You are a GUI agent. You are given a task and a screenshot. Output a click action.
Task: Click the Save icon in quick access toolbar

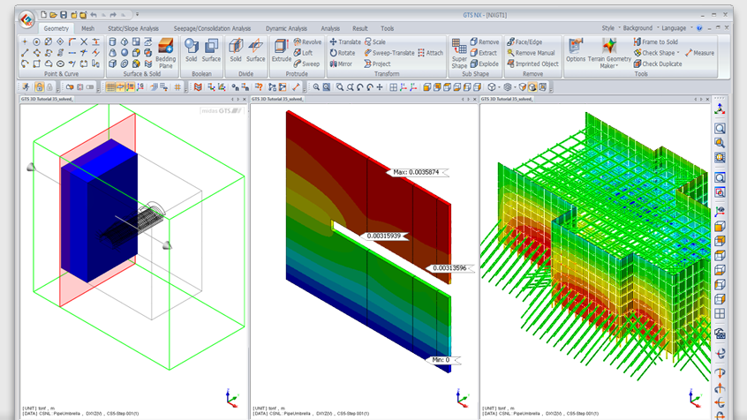click(63, 15)
